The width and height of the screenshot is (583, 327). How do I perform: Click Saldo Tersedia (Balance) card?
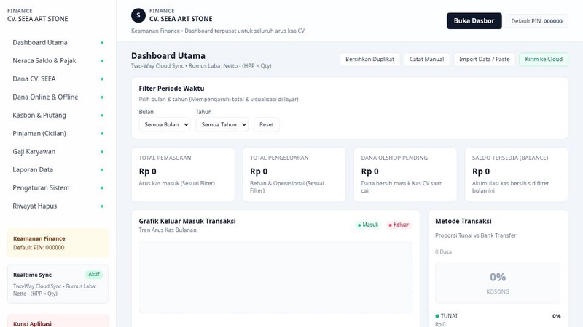point(517,174)
